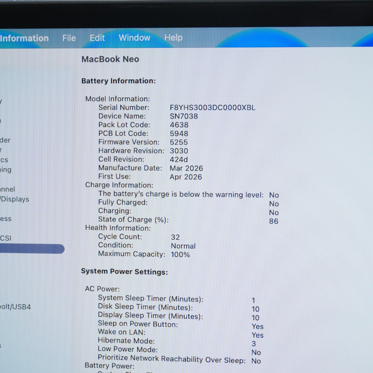The image size is (373, 373).
Task: Open the System Information app menu
Action: (24, 38)
